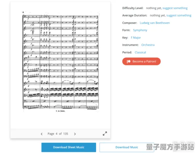Expand sheet music viewer to fullscreen

click(x=105, y=134)
